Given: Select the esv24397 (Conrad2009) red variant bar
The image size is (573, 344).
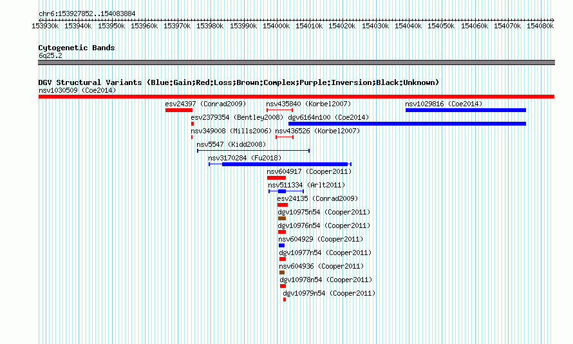Looking at the screenshot, I should point(179,110).
